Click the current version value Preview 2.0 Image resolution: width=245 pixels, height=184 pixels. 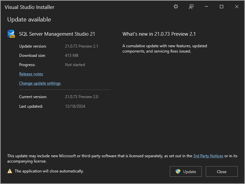coord(82,97)
